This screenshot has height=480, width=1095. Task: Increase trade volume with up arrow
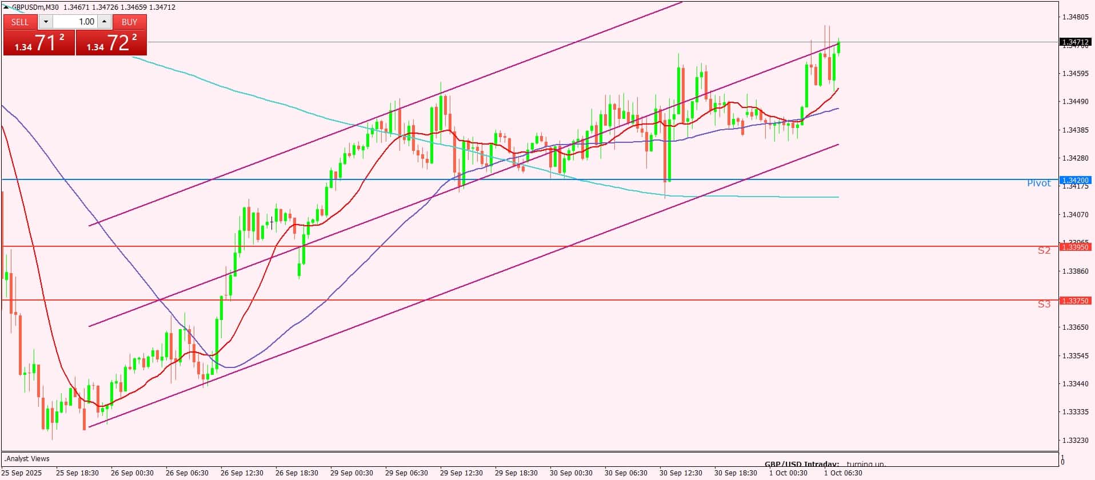pos(104,22)
